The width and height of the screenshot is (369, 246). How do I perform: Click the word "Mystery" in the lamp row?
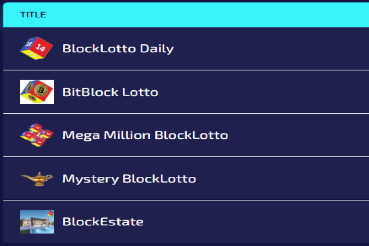[90, 179]
